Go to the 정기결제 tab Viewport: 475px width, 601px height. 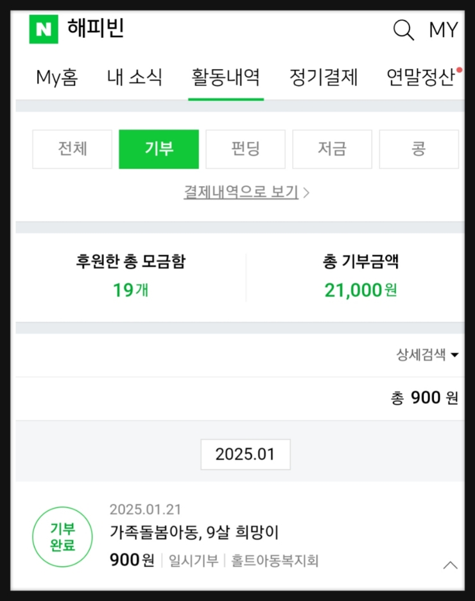[x=324, y=78]
